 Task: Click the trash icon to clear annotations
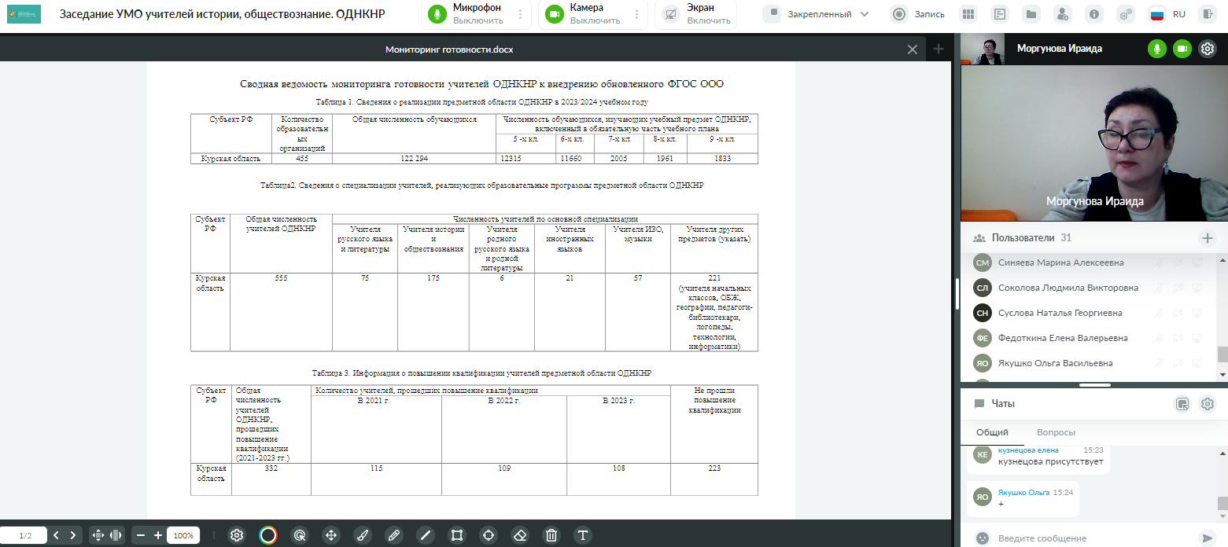551,535
